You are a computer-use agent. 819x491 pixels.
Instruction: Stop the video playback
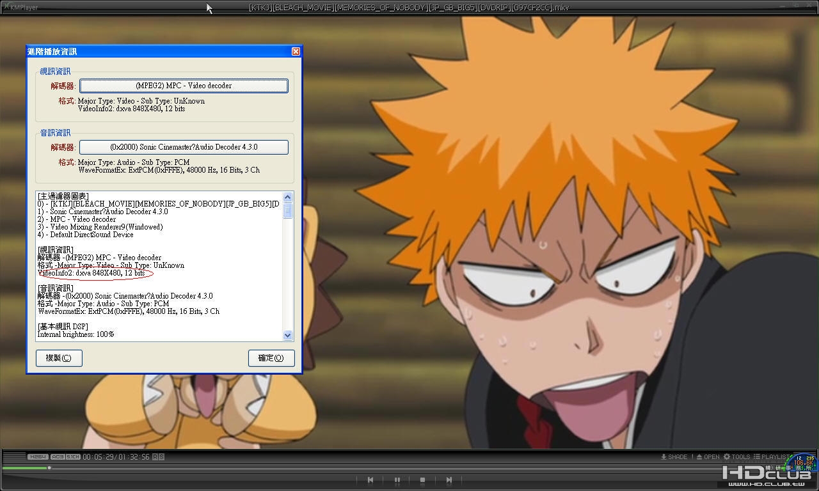[x=422, y=479]
